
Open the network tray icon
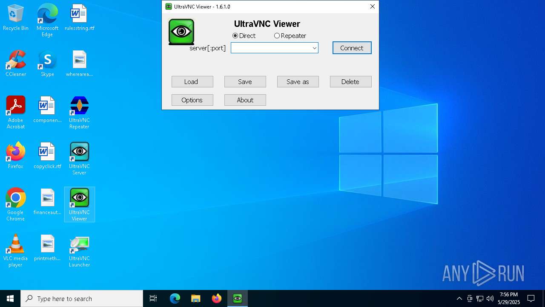click(480, 298)
